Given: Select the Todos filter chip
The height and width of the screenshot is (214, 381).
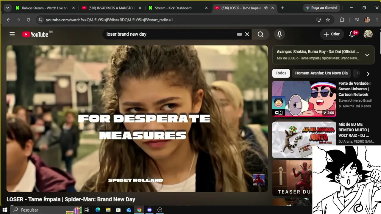Looking at the screenshot, I should click(281, 73).
